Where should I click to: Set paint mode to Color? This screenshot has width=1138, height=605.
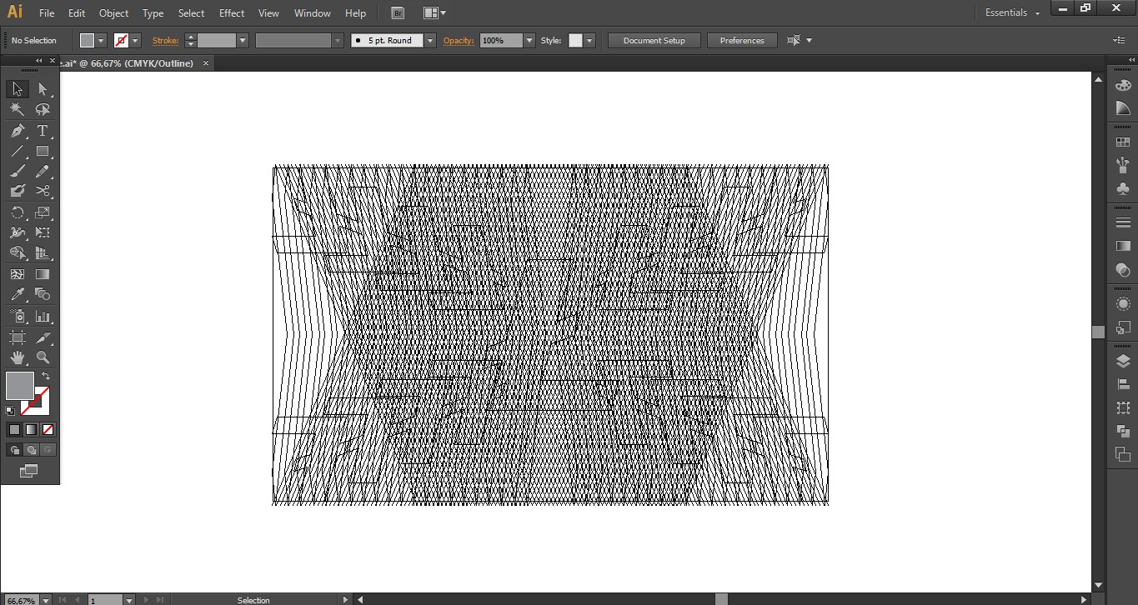tap(14, 430)
